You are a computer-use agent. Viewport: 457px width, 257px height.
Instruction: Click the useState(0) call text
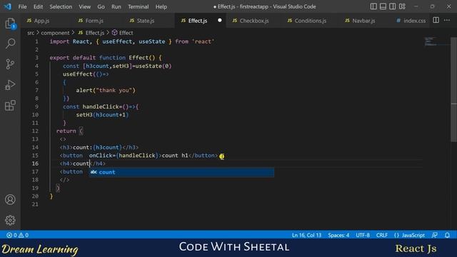pos(154,66)
